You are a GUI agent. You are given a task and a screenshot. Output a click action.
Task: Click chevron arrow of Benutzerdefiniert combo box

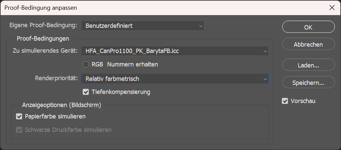click(x=200, y=26)
